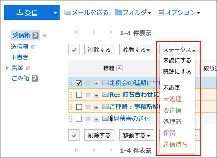Click attachment clip on 見積書の送付

point(112,118)
